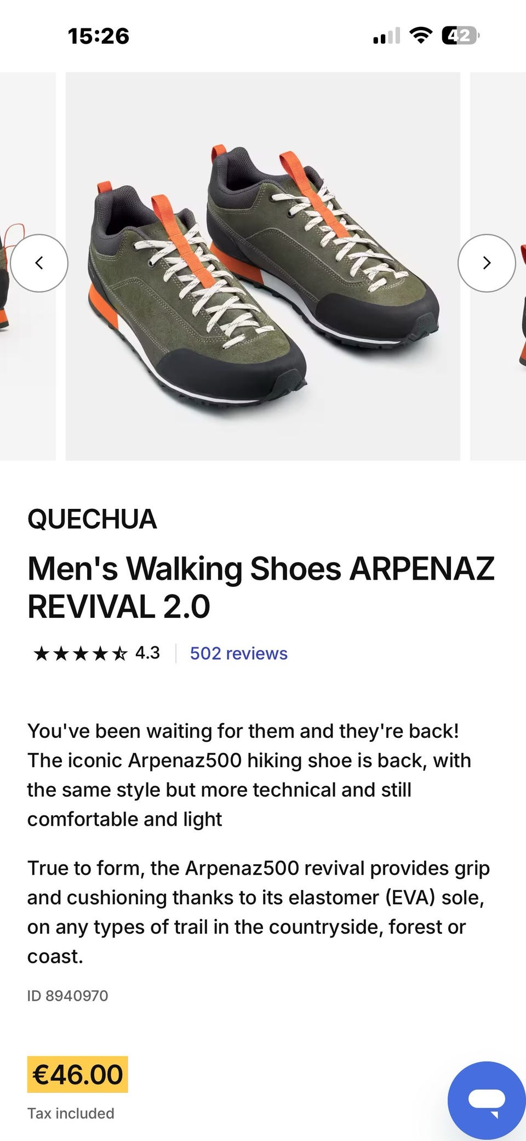Show the previous product photo with left chevron
Screen dimensions: 526x1141
39,263
